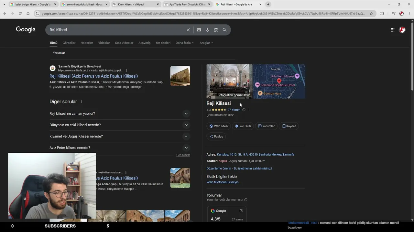Expand opening hours next to Çar 08:00
This screenshot has width=414, height=232.
[x=264, y=161]
